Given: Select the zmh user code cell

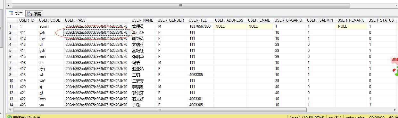Looking at the screenshot, I should point(50,57).
